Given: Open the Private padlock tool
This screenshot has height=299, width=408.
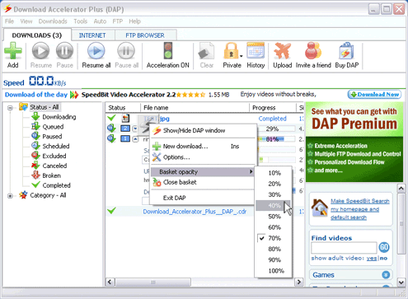Looking at the screenshot, I should (x=231, y=51).
